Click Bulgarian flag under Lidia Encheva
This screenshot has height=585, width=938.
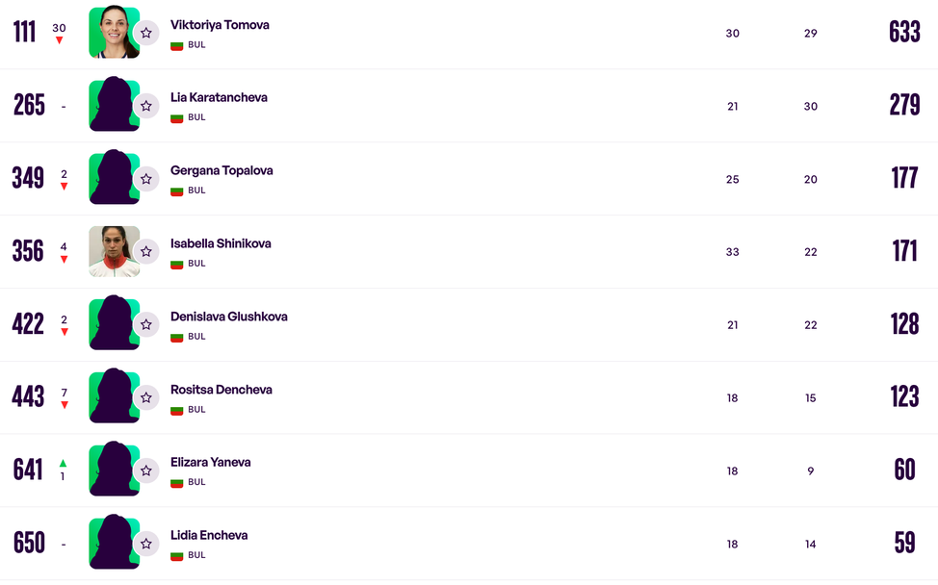pyautogui.click(x=177, y=555)
